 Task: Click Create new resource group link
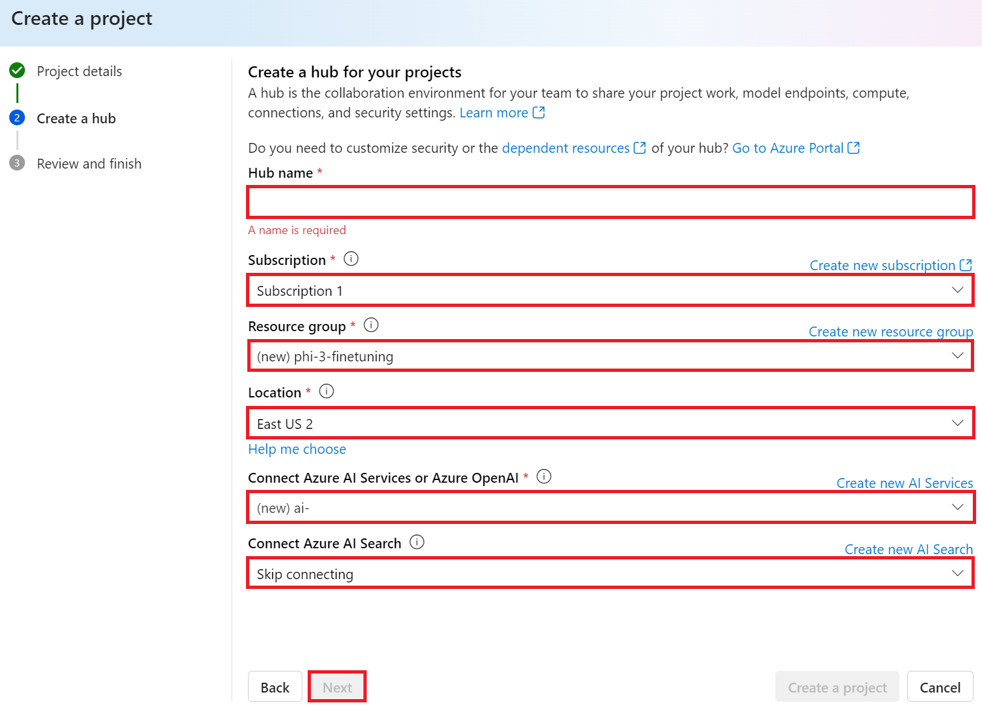(891, 332)
